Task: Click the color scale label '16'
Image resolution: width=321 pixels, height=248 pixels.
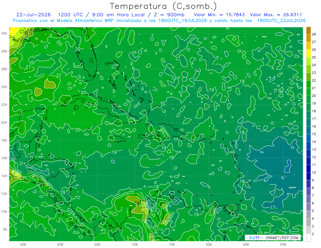Action: pos(314,126)
